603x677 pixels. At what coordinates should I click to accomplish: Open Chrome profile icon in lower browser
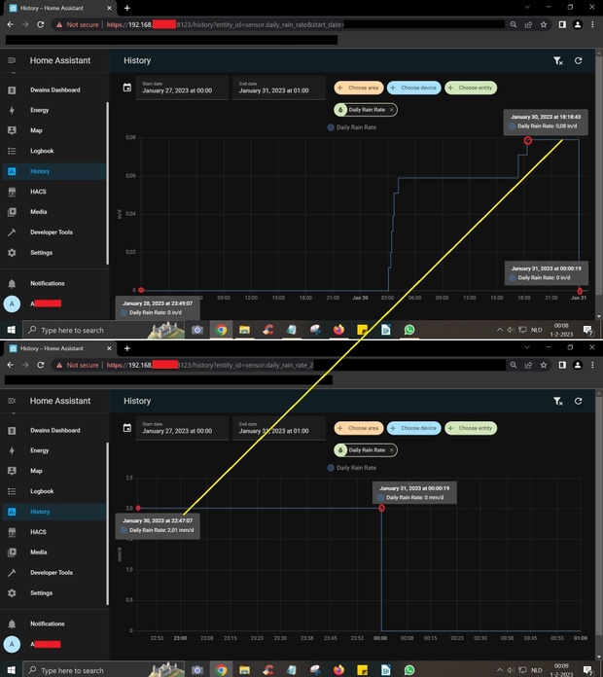(x=578, y=365)
